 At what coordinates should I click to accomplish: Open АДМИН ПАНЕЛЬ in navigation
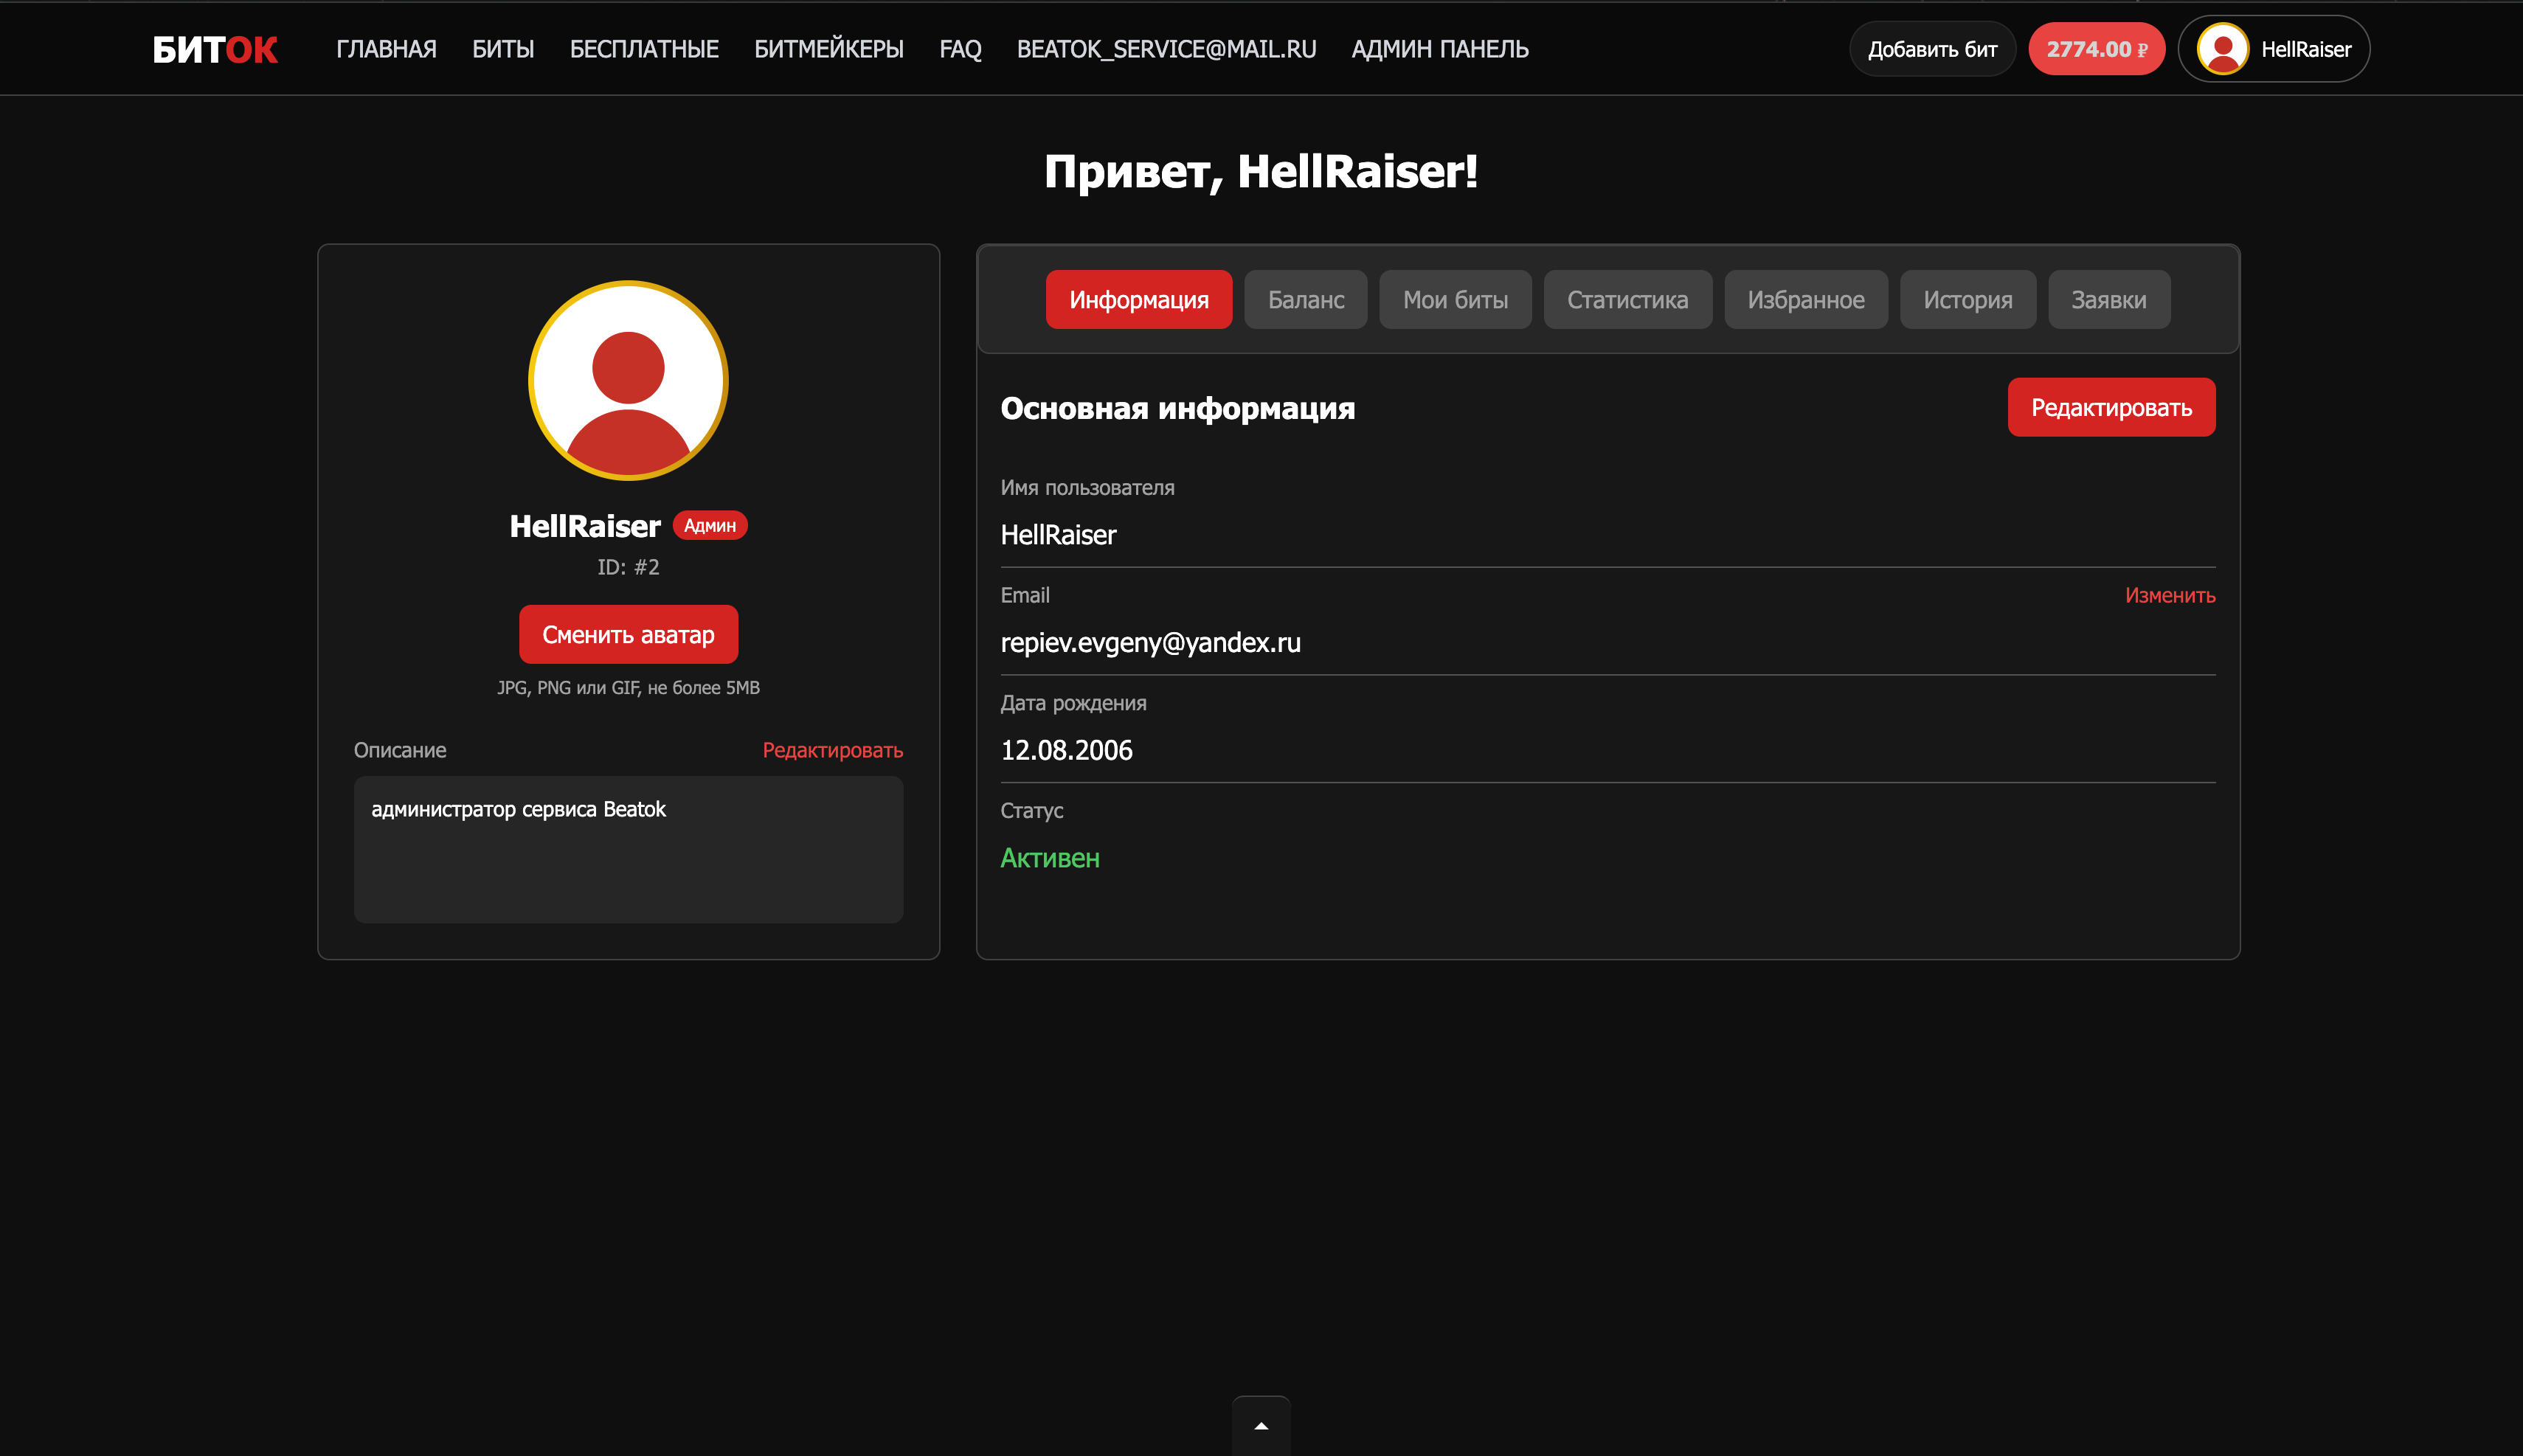(1439, 49)
